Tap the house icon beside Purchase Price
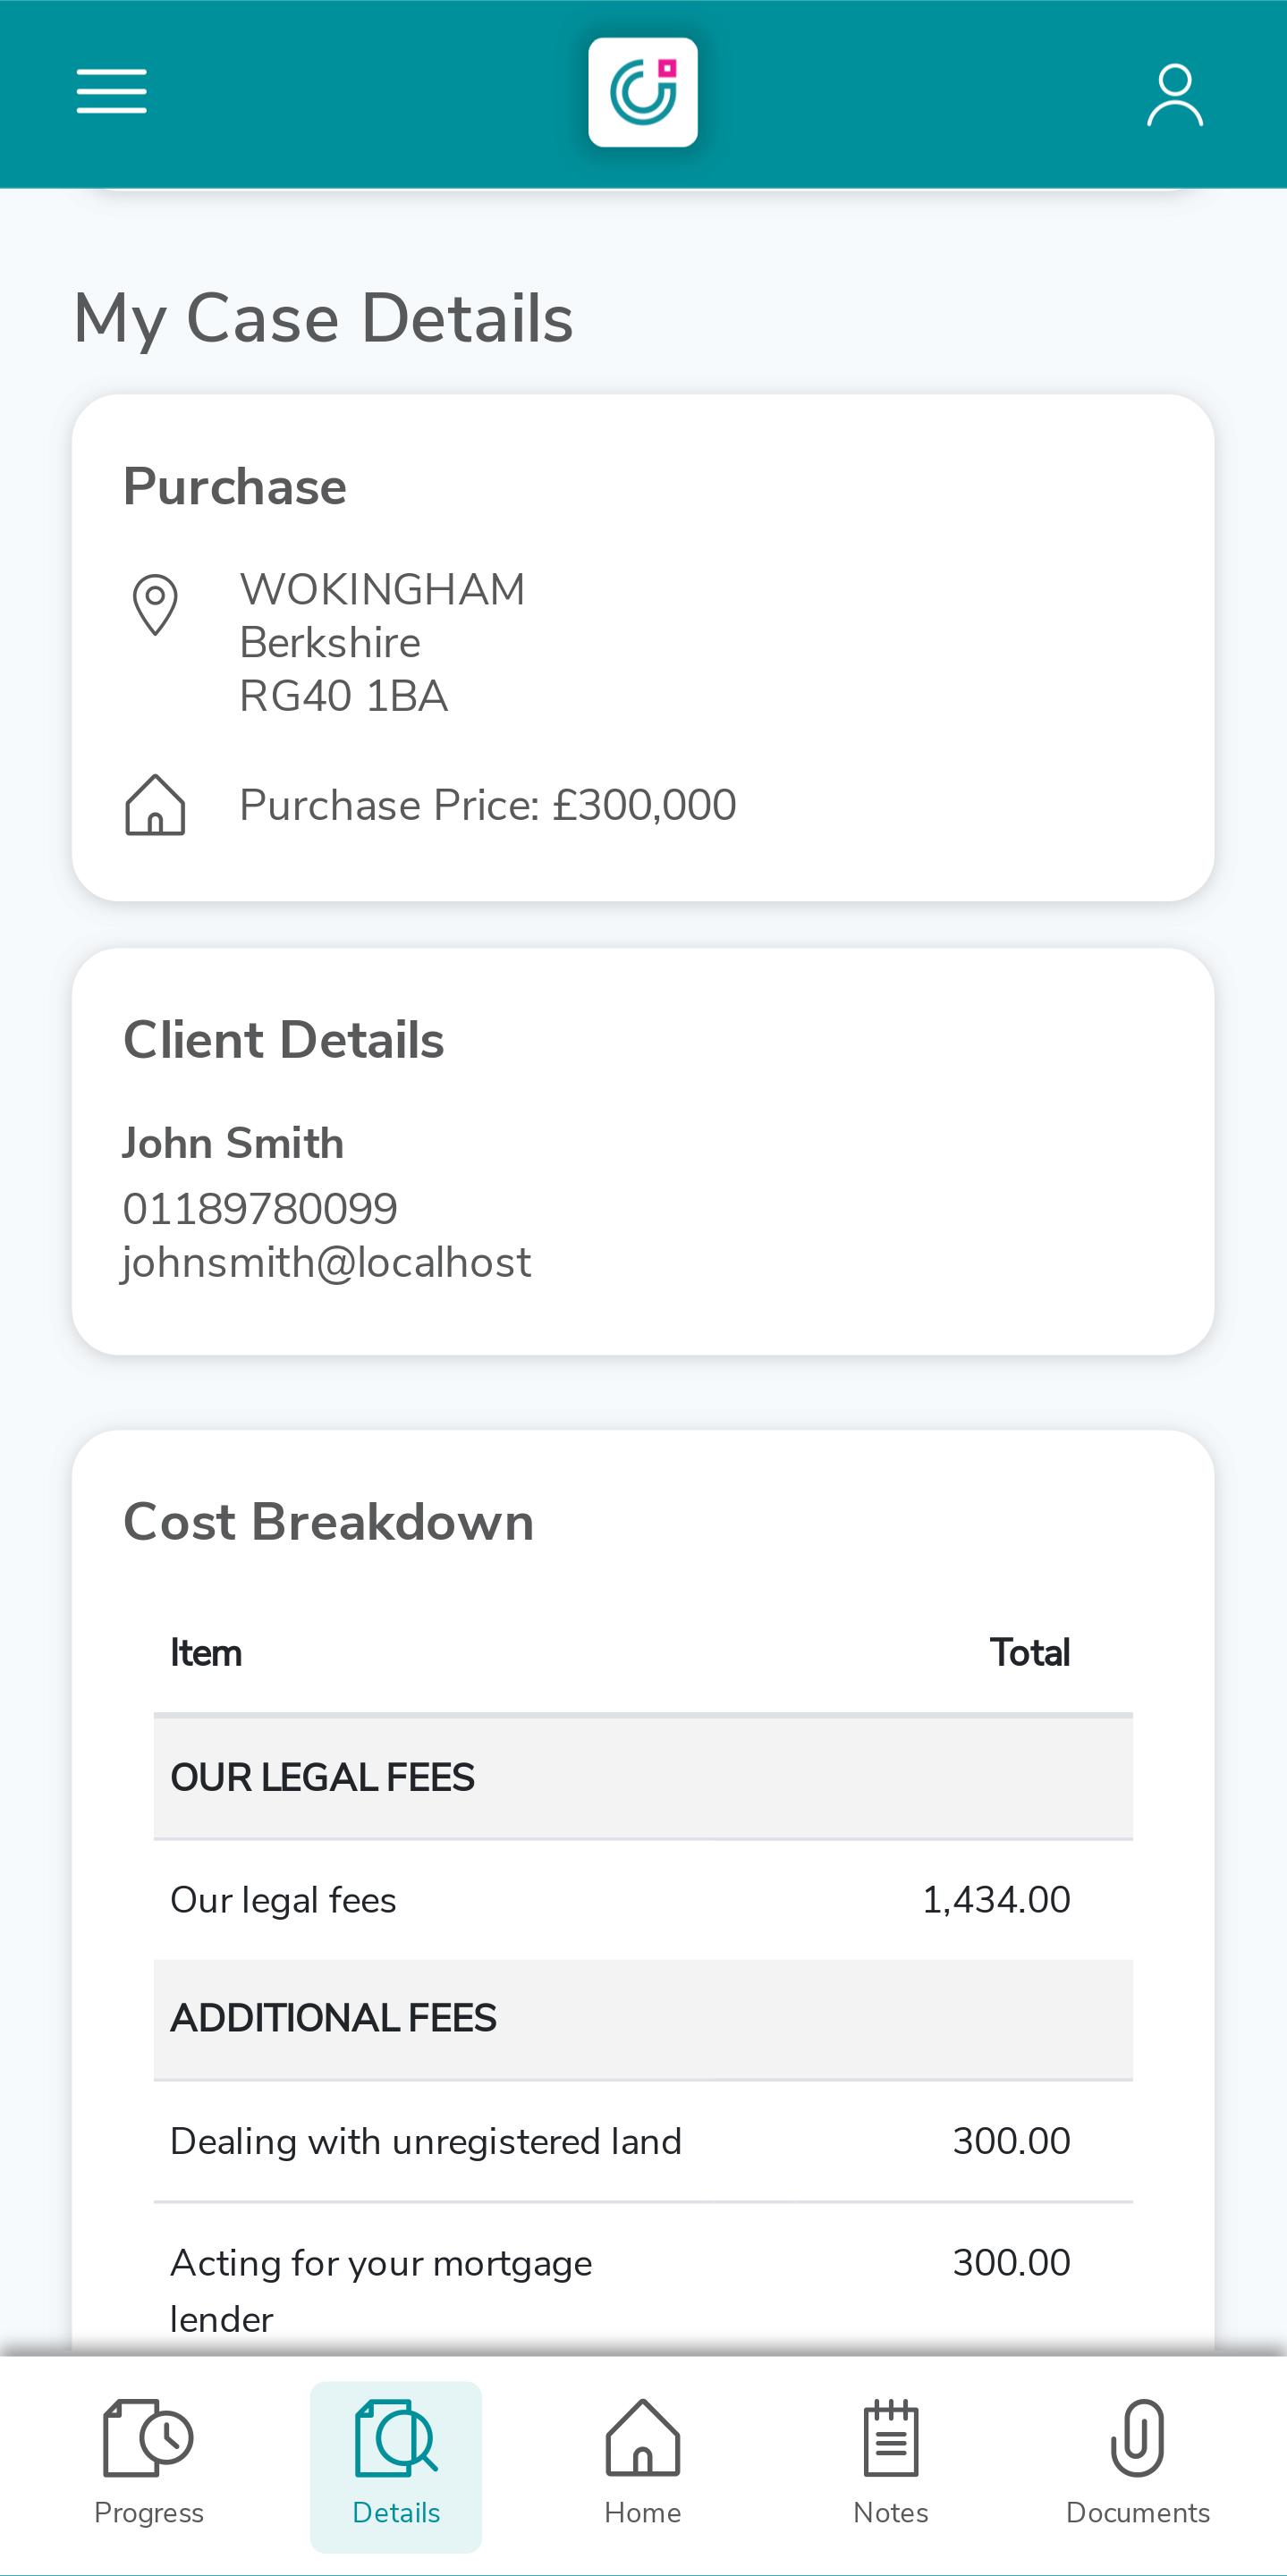This screenshot has width=1287, height=2576. [155, 804]
